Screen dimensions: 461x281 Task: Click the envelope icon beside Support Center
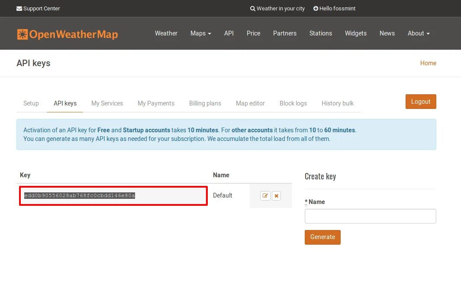point(19,9)
